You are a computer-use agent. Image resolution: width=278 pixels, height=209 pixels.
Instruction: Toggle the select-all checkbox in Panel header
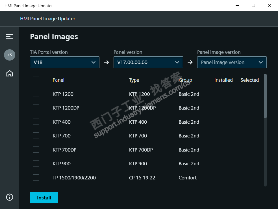click(x=36, y=80)
